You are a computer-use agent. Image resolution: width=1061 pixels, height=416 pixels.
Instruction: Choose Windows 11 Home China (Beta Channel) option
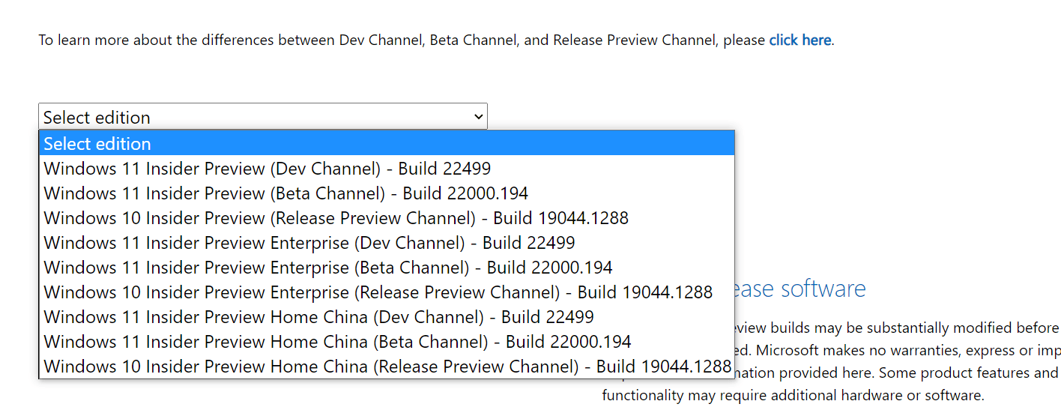387,341
